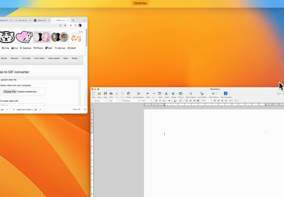Switch to the 'mac tab' Google browser tab
This screenshot has width=284, height=197.
coord(23,20)
